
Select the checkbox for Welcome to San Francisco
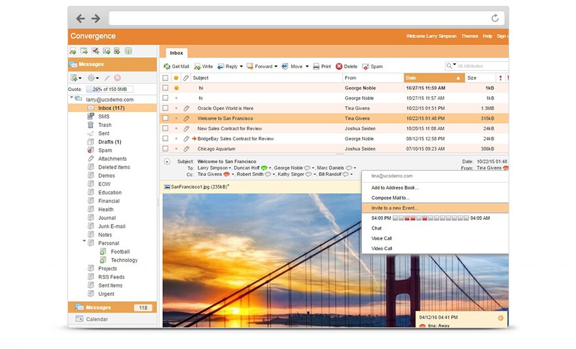click(x=166, y=119)
